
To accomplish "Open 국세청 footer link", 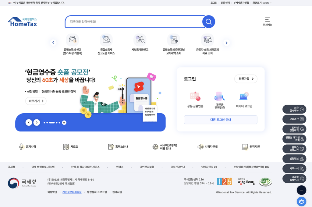I will [11, 167].
